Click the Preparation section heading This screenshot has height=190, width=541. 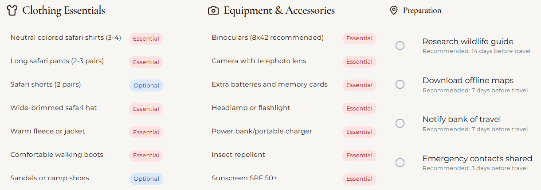422,11
